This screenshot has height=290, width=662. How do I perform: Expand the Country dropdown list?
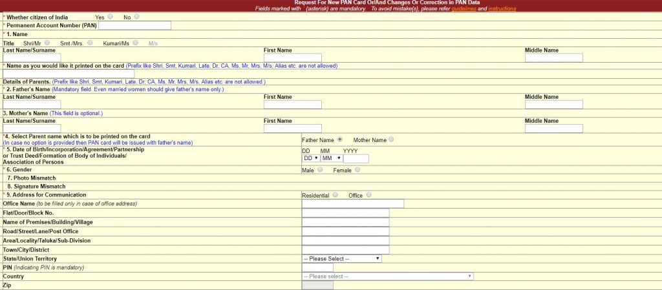[388, 276]
